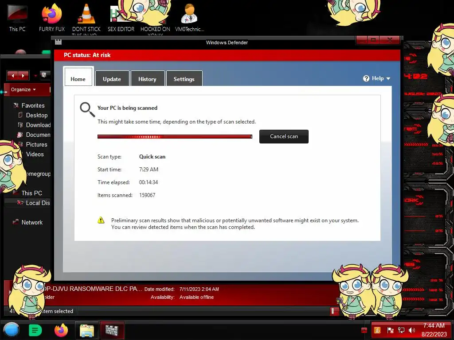454x340 pixels.
Task: Click the start time value 7:29 AM
Action: coord(149,170)
